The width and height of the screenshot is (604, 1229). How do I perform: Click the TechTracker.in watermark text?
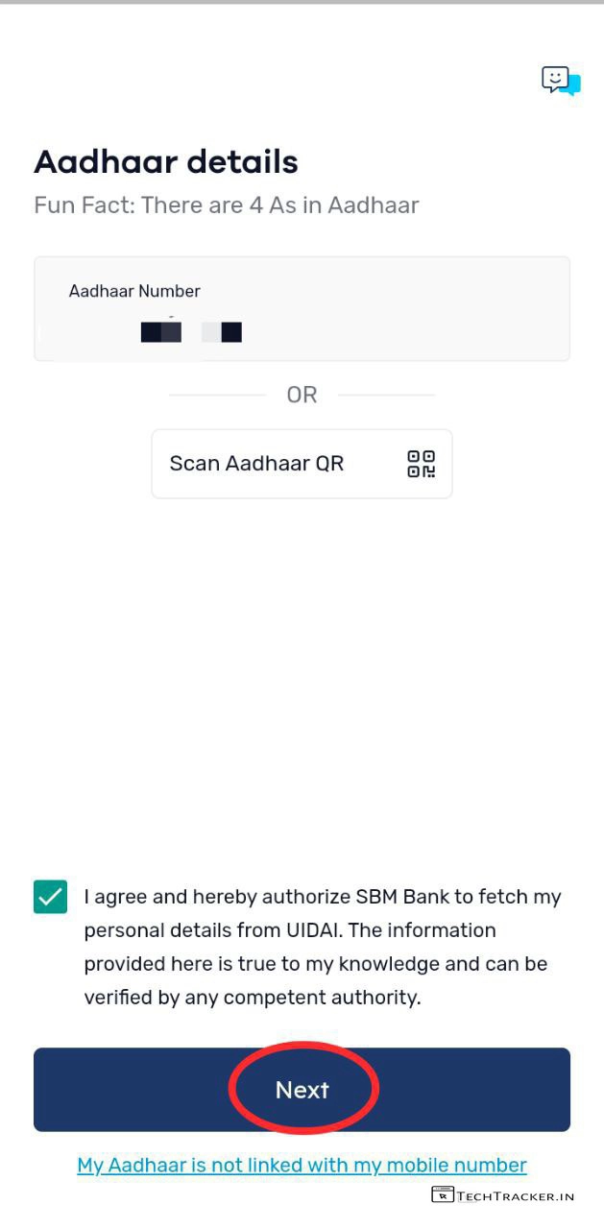pyautogui.click(x=516, y=1196)
